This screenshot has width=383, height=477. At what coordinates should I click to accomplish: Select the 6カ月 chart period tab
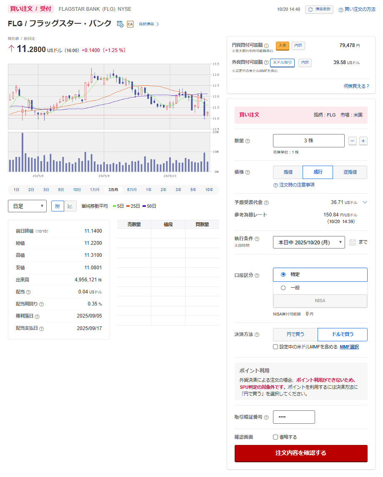point(132,190)
